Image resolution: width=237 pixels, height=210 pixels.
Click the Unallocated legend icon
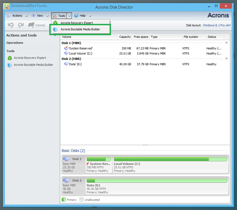pyautogui.click(x=81, y=200)
